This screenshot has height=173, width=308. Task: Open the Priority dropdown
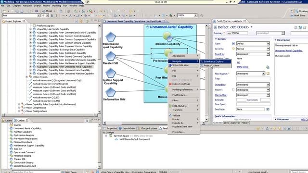click(x=268, y=90)
